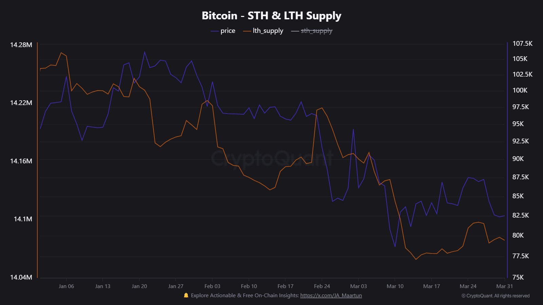Click the CryptoQuant watermark in chart center
The image size is (543, 305).
[271, 158]
